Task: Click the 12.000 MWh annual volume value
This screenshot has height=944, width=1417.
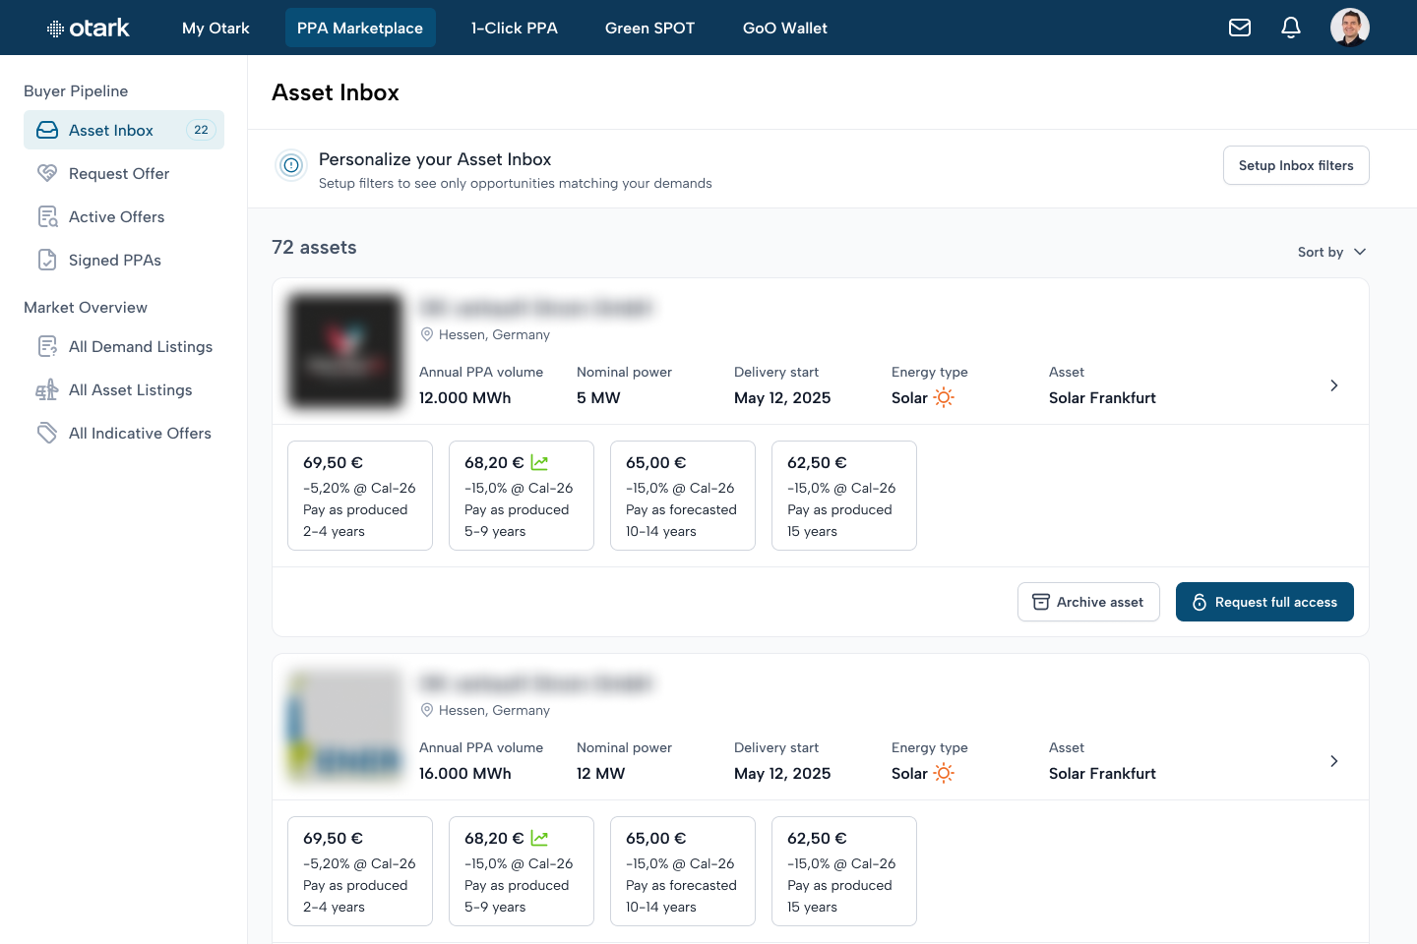Action: point(465,398)
